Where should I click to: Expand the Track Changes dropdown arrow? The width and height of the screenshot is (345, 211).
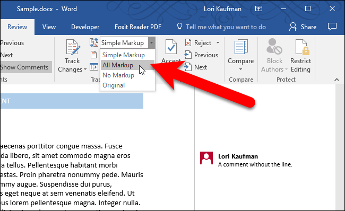coord(85,69)
